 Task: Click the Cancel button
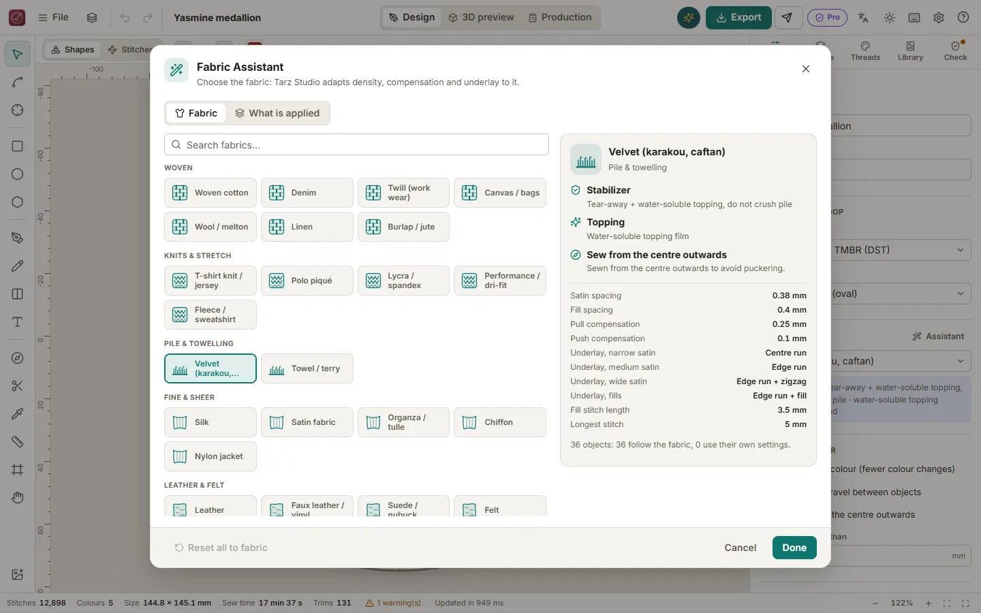click(x=741, y=548)
